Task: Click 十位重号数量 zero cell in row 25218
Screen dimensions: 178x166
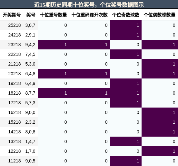Action: point(54,25)
